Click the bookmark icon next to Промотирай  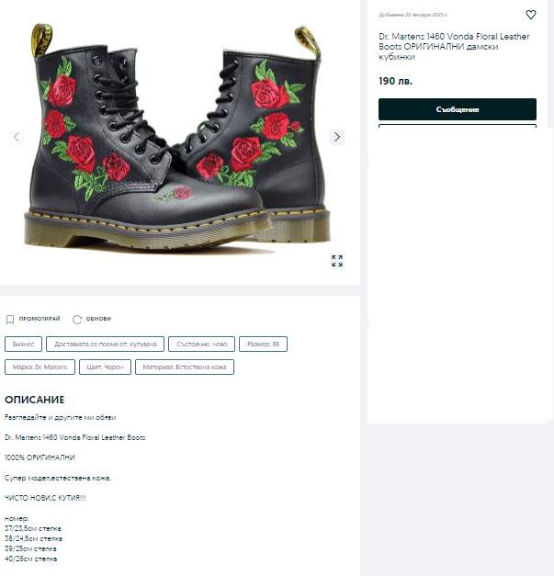coord(10,319)
